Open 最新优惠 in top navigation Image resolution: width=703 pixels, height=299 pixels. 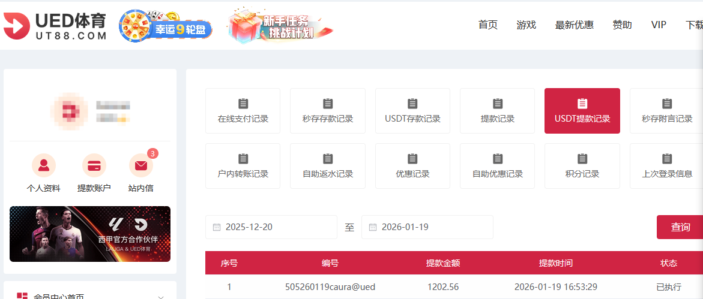[x=574, y=25]
